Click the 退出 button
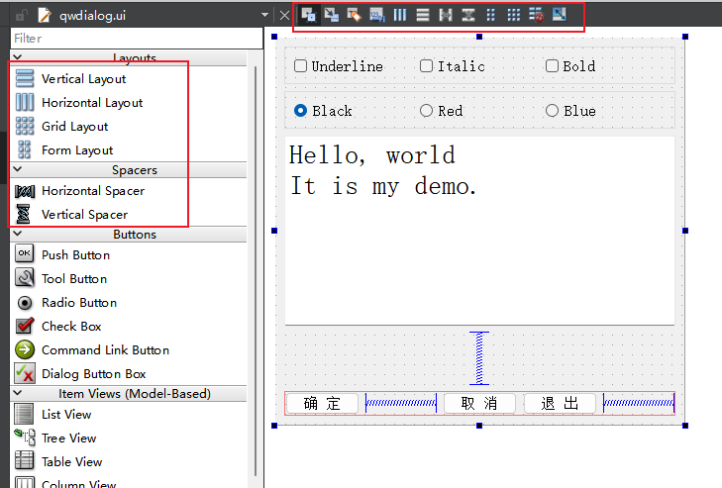This screenshot has height=488, width=722. pyautogui.click(x=560, y=403)
